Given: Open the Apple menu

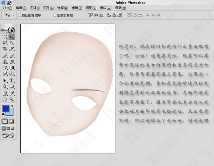Looking at the screenshot, I should 4,2.
